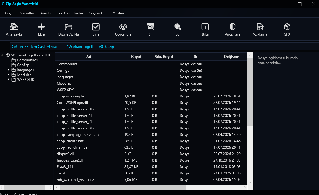Click the file list vertical scrollbar thumb
319x195 pixels.
pos(250,92)
